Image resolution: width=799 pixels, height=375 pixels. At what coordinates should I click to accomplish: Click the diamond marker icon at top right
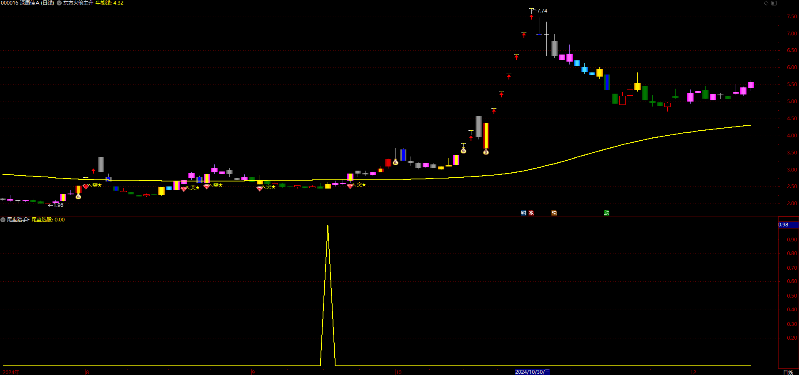(766, 3)
